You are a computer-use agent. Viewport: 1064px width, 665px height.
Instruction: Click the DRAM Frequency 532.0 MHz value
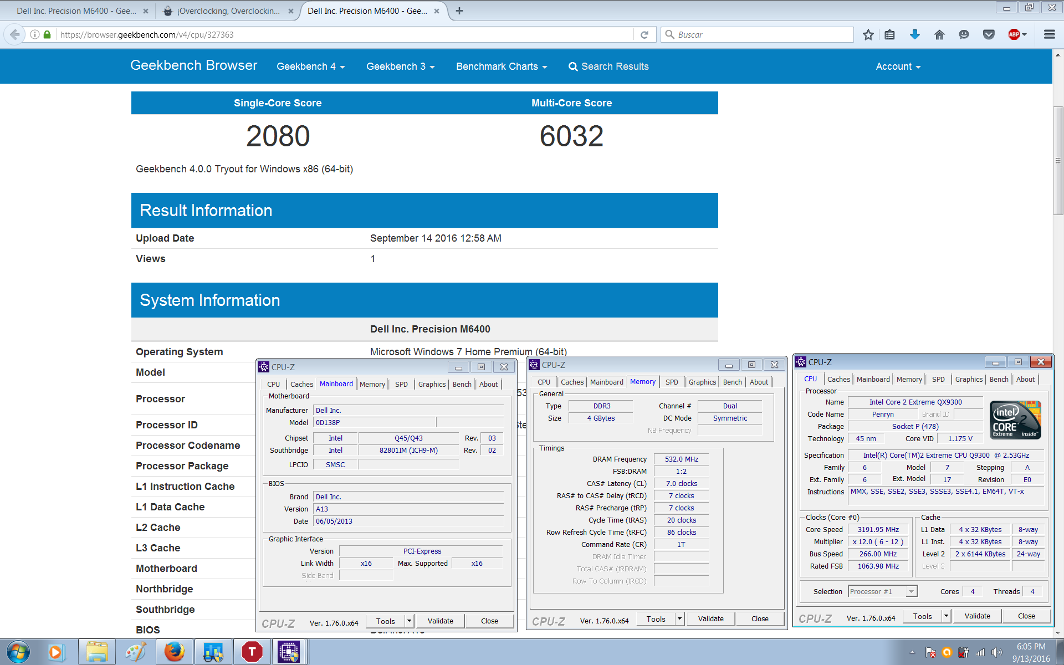click(x=681, y=459)
